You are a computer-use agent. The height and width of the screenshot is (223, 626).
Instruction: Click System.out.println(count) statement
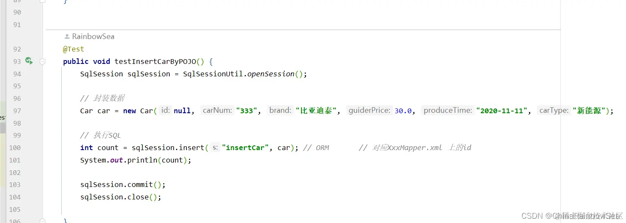pyautogui.click(x=135, y=160)
